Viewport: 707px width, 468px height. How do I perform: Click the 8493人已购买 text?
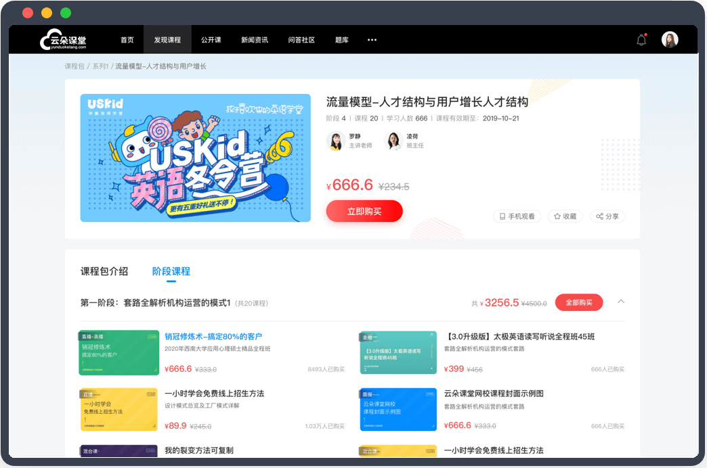(326, 369)
